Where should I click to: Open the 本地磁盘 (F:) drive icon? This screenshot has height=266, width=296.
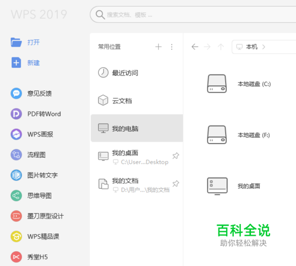click(217, 135)
